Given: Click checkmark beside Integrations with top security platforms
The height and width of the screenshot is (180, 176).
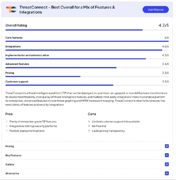Looking at the screenshot, I should click(7, 126).
